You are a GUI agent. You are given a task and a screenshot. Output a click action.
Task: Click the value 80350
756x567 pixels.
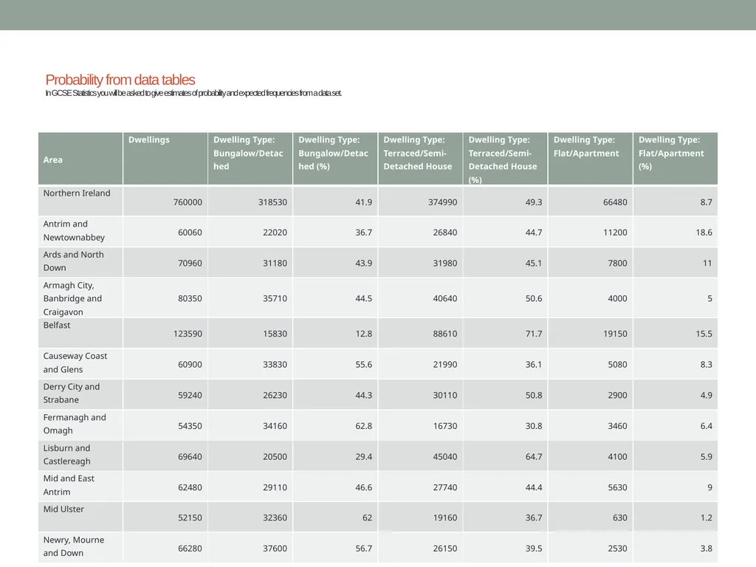click(190, 298)
